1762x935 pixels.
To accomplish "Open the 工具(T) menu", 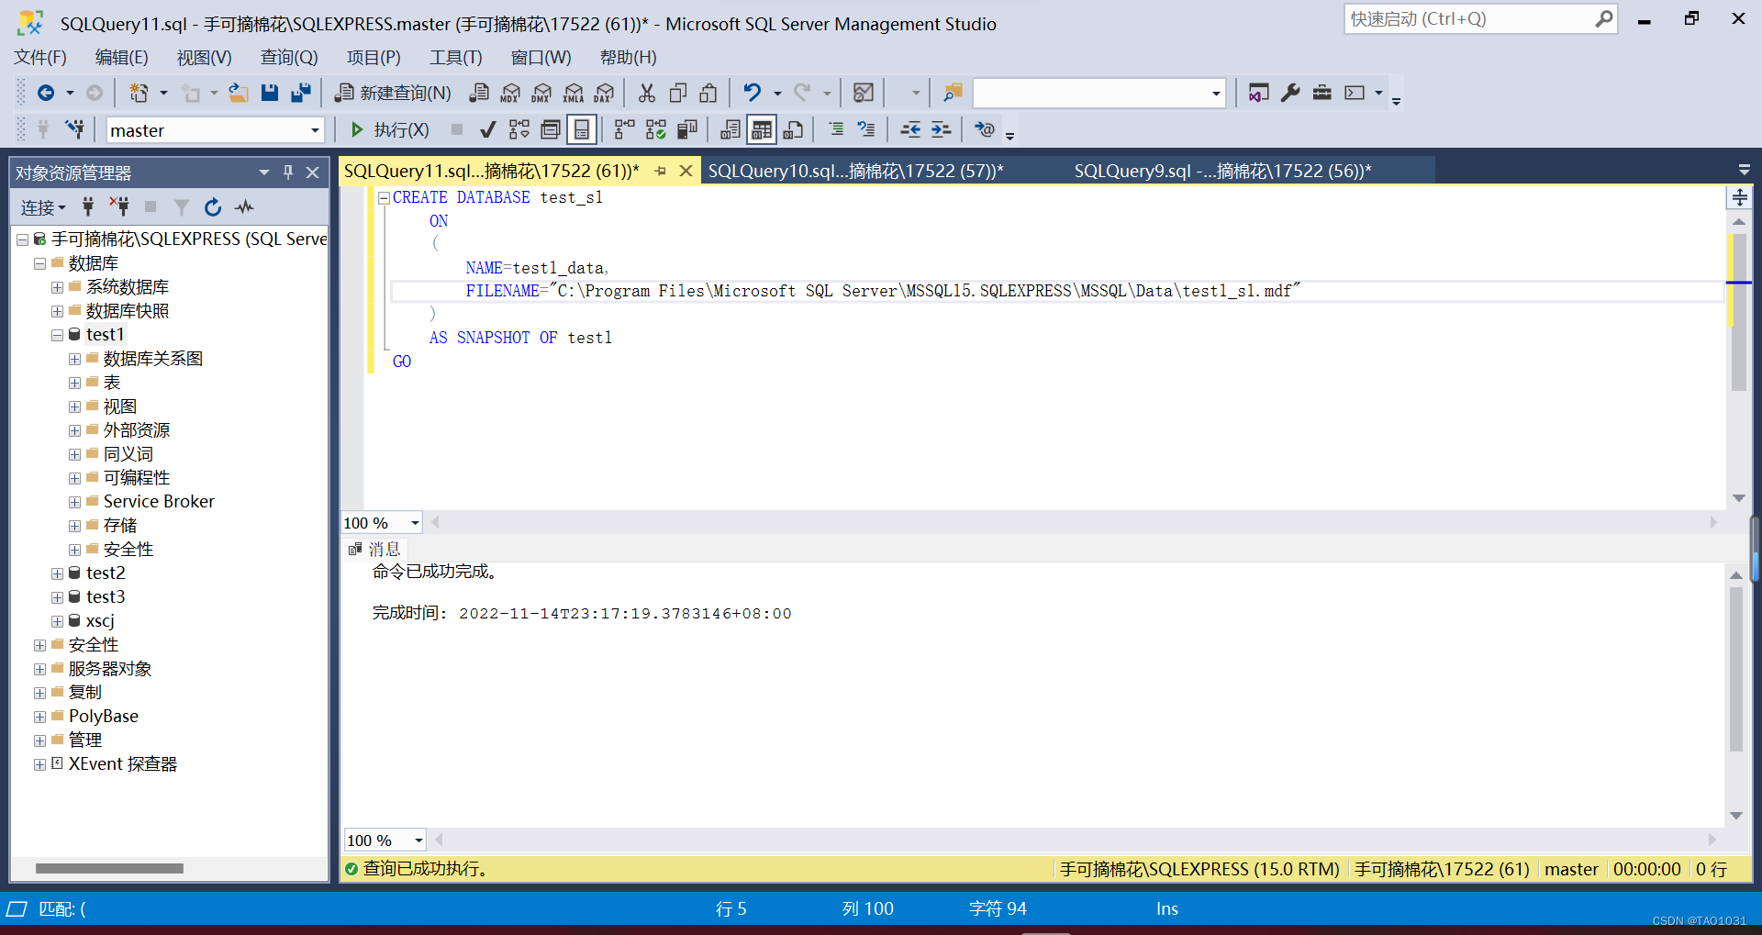I will [x=456, y=57].
